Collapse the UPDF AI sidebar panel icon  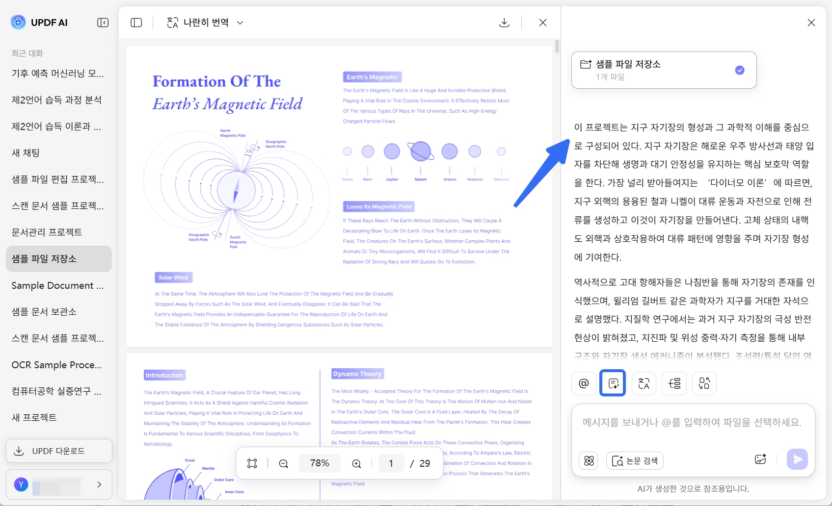(103, 23)
